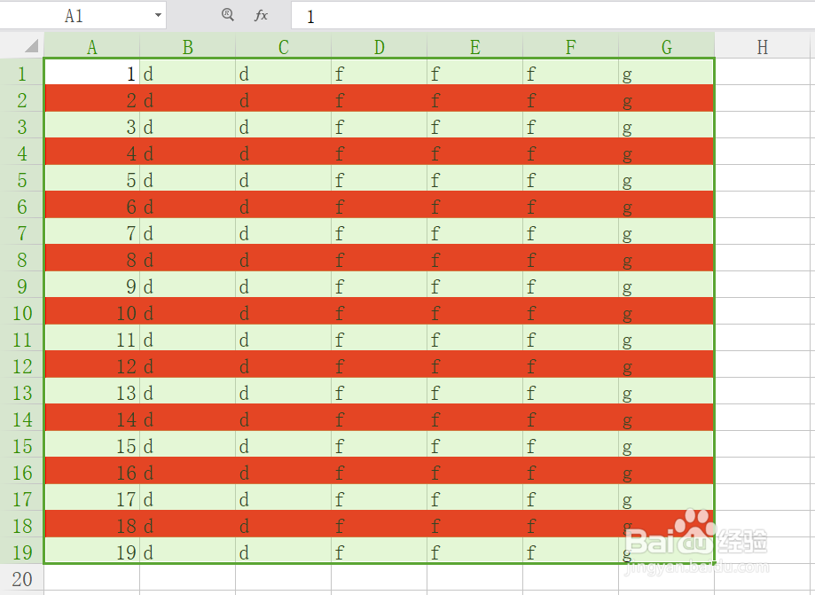Click cell G1 containing g
Viewport: 815px width, 595px height.
666,72
